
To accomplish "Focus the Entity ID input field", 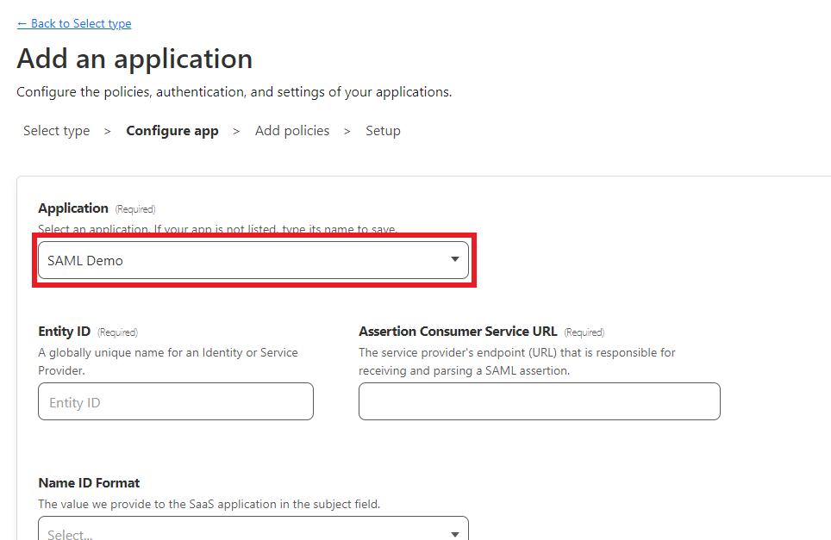I will (x=175, y=401).
